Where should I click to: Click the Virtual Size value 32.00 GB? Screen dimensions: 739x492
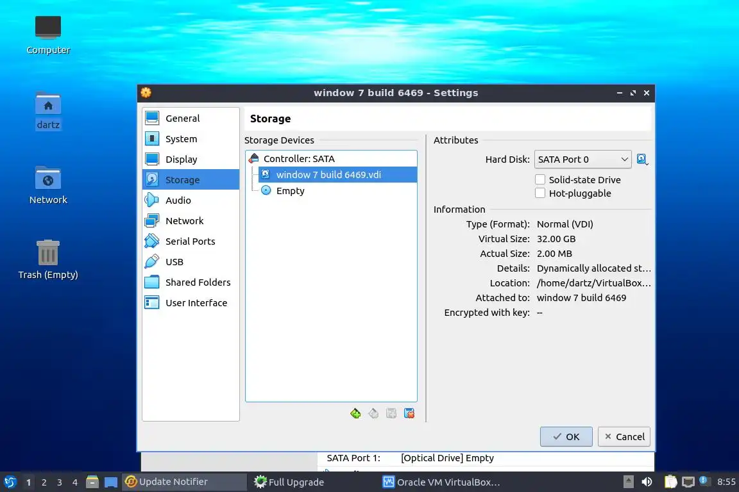coord(556,239)
